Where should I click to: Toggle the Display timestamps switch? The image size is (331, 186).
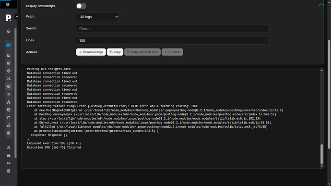tap(81, 6)
